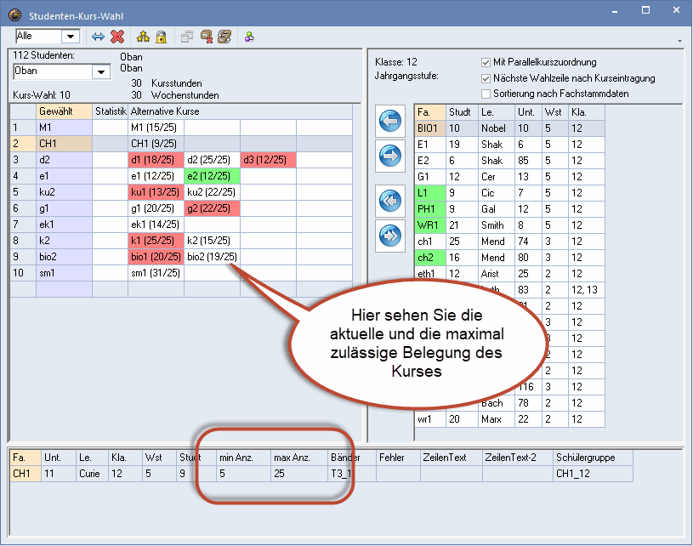Click the Studt column header in course list
This screenshot has height=546, width=693.
coord(462,112)
